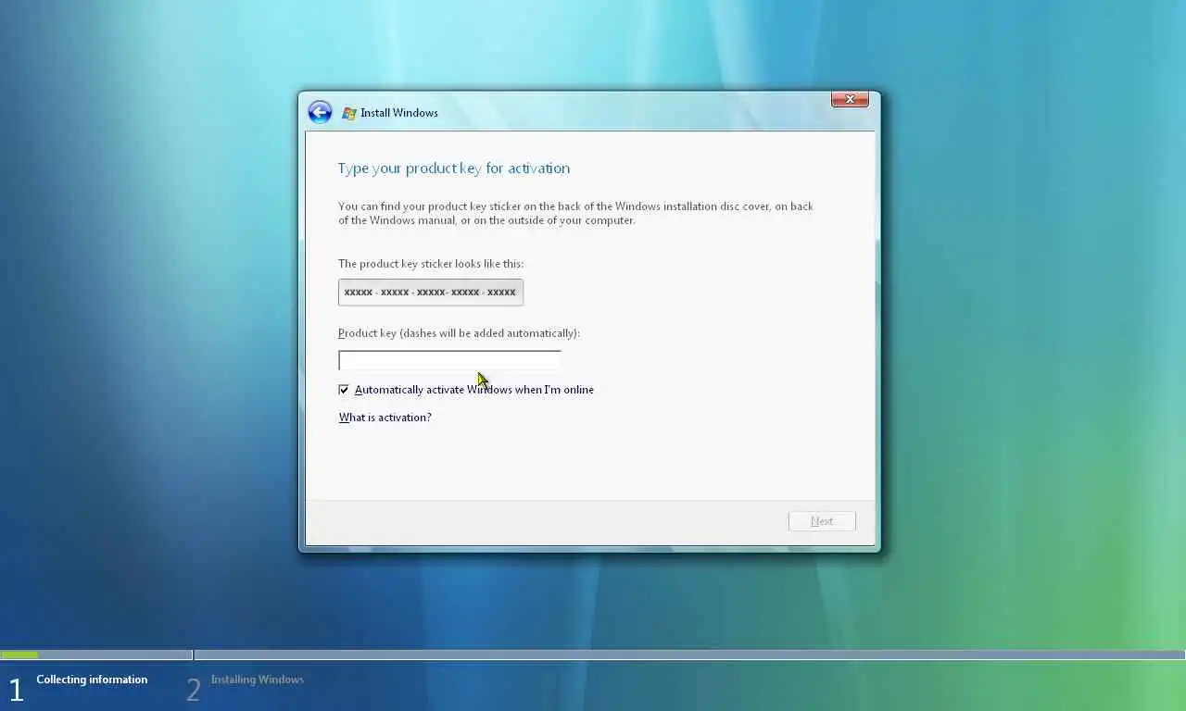The width and height of the screenshot is (1186, 711).
Task: Click 'Product key (dashes will be added automatically)' label
Action: pos(459,333)
